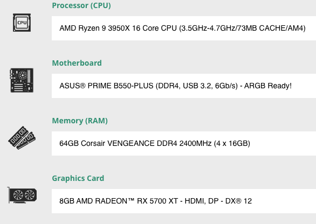Click 'HDMI, DP - DX 12' in graphics field
Screen dimensions: 316x224
coord(218,201)
